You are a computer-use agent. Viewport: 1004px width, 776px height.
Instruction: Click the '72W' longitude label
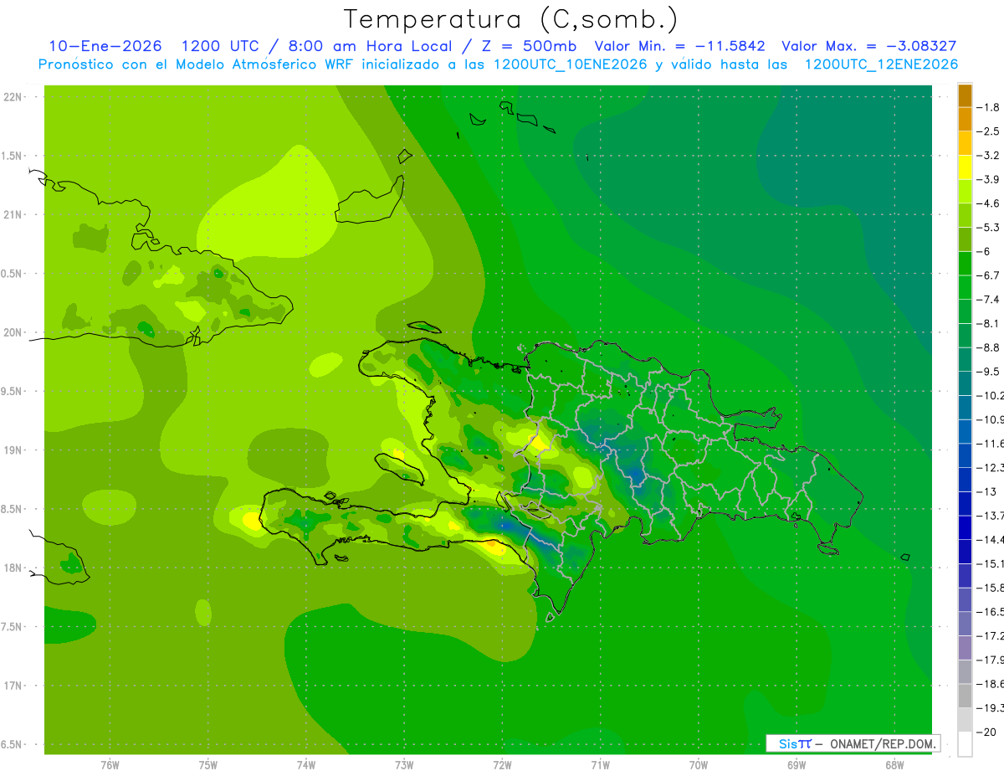502,763
